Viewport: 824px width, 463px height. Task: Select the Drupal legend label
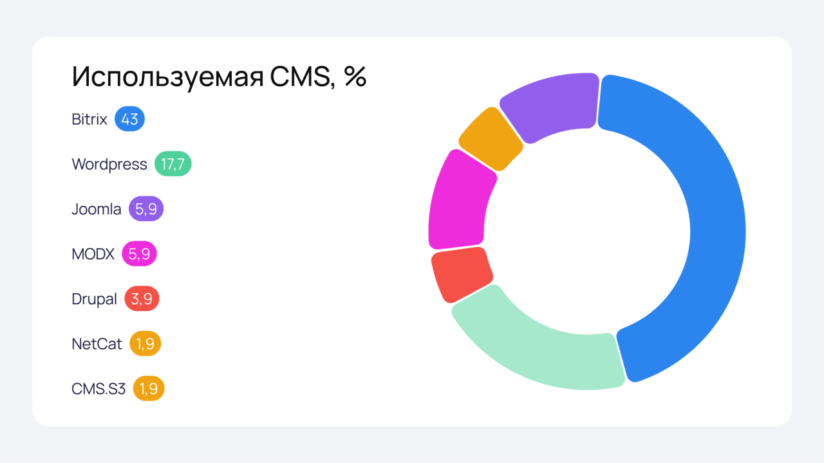coord(94,300)
